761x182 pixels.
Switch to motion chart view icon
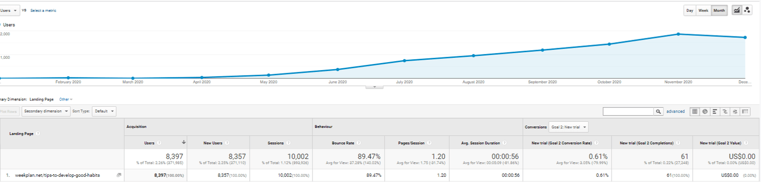click(747, 10)
